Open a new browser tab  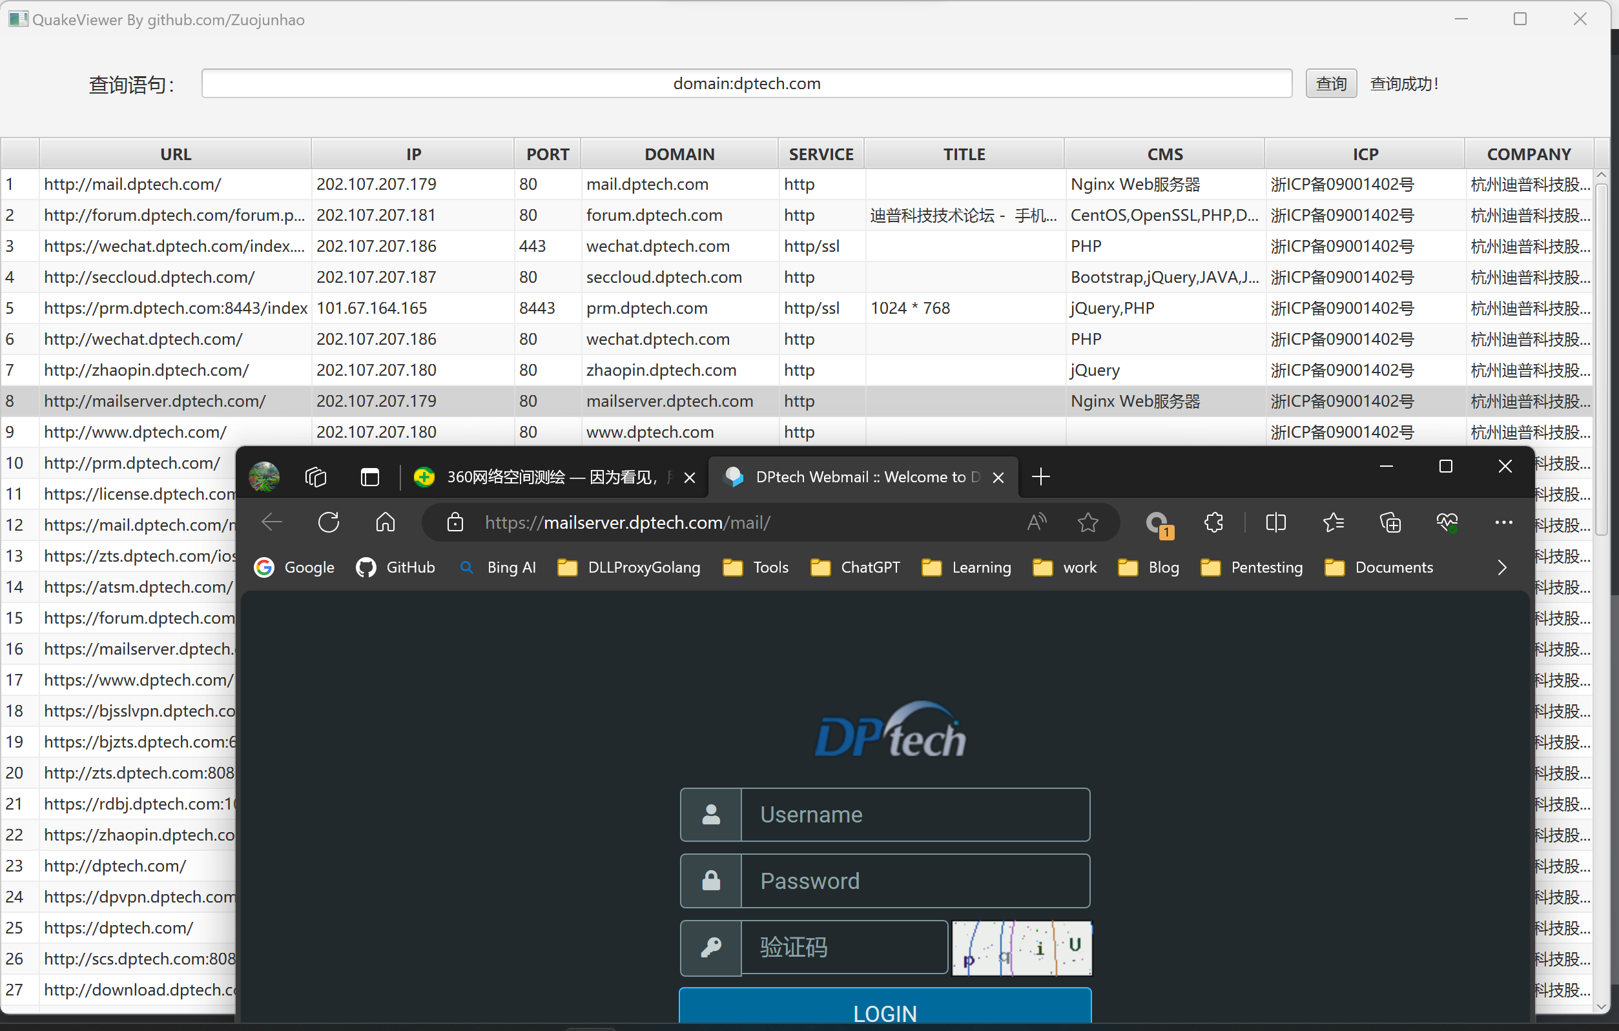click(1041, 477)
